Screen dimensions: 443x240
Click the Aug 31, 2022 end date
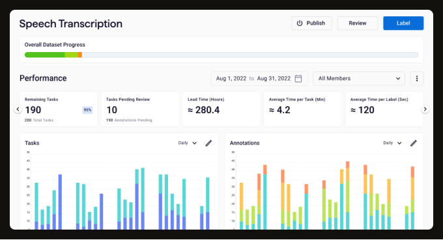274,79
